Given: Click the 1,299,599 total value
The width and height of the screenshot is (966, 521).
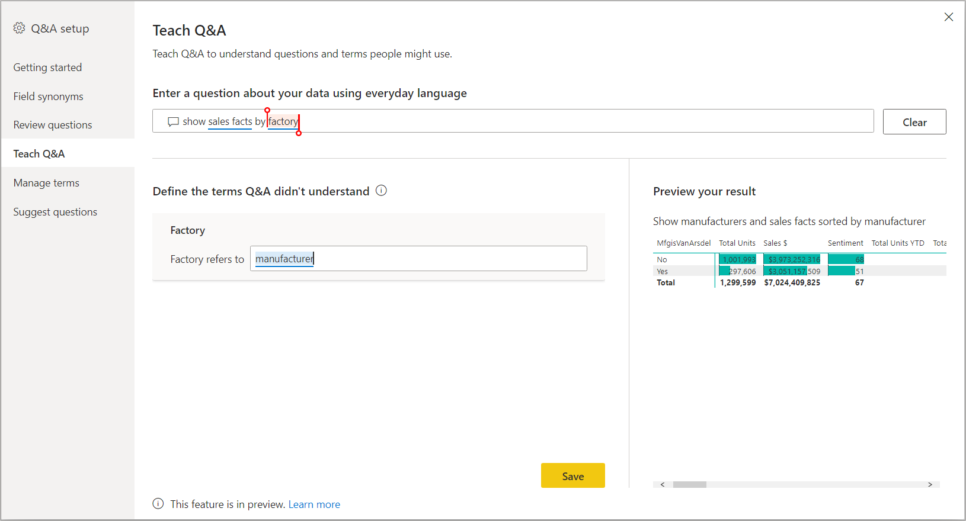Looking at the screenshot, I should point(738,283).
